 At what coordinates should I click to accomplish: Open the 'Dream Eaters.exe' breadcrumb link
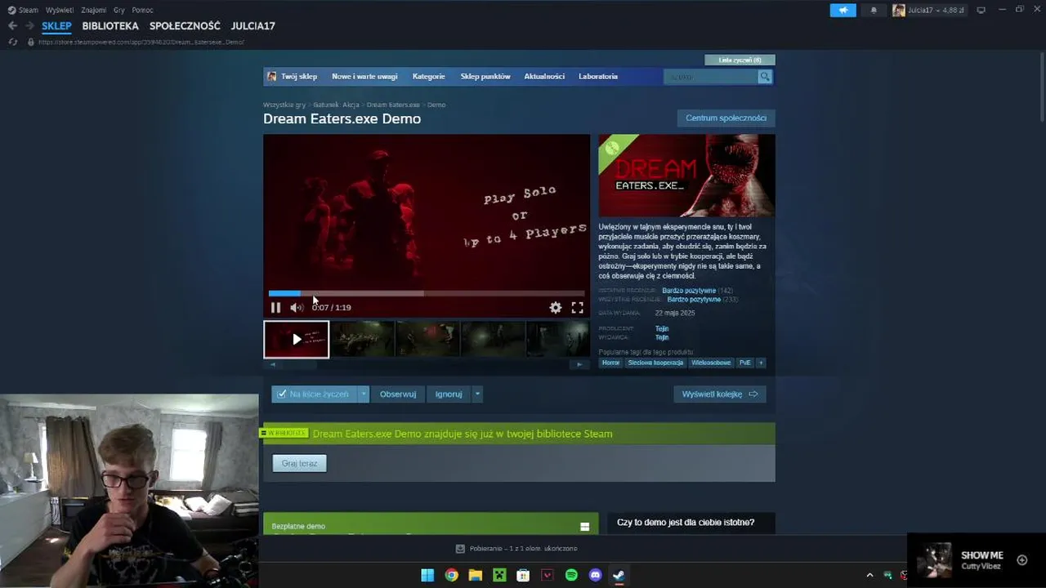point(393,105)
